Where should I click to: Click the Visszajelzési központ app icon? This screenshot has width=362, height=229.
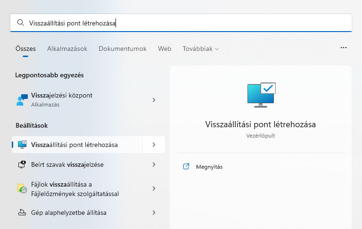(22, 99)
